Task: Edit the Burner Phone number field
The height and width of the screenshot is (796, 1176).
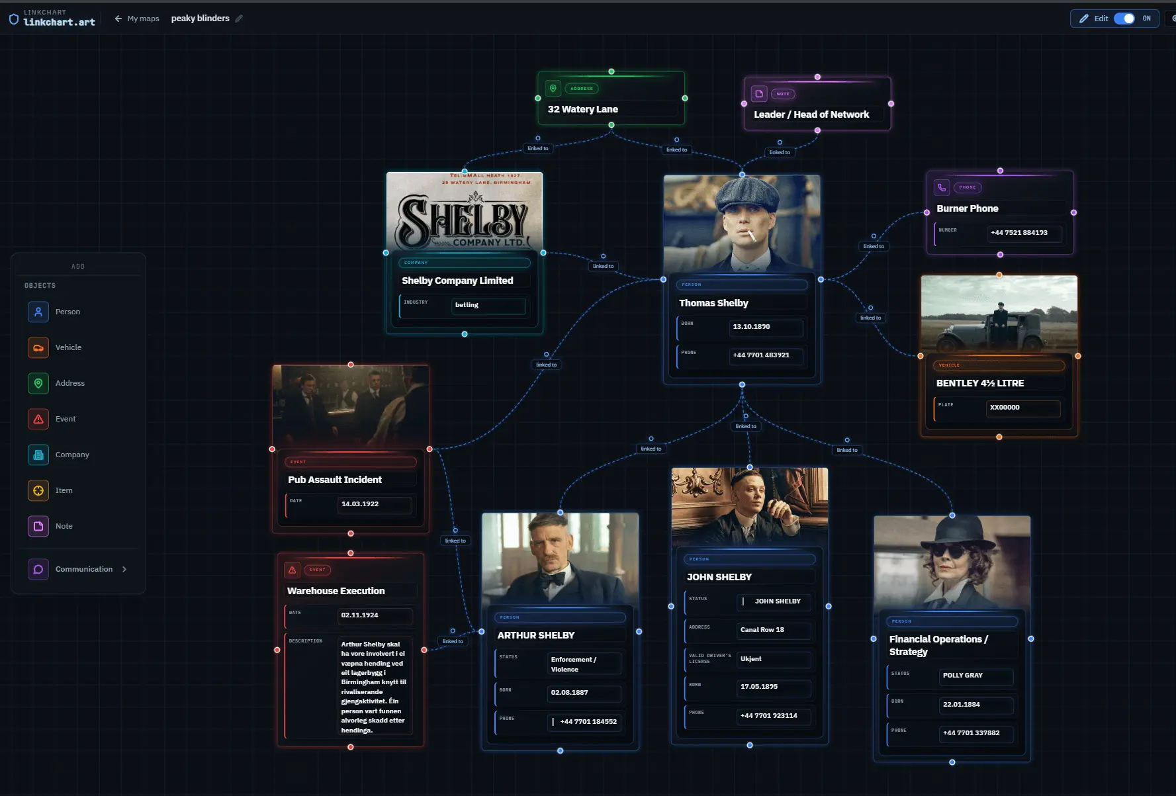Action: point(1024,233)
